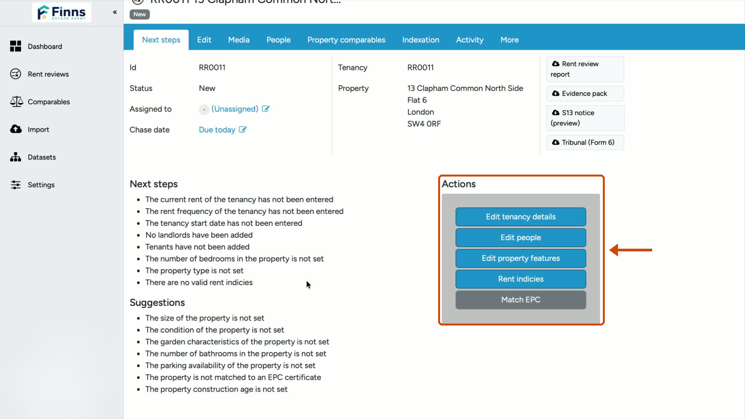Open the S13 notice preview
Screen dimensions: 745x419
click(x=585, y=118)
